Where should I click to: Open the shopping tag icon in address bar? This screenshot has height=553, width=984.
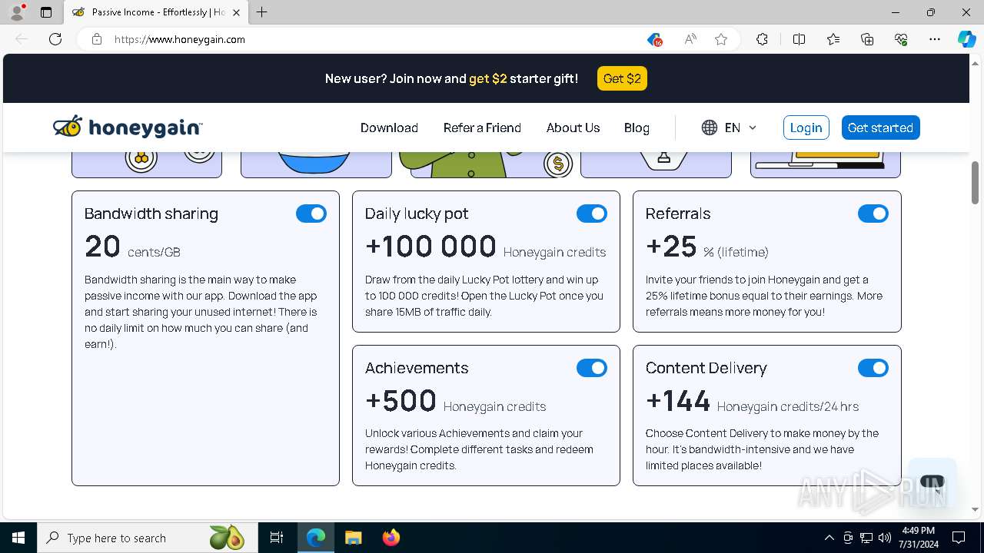click(654, 39)
